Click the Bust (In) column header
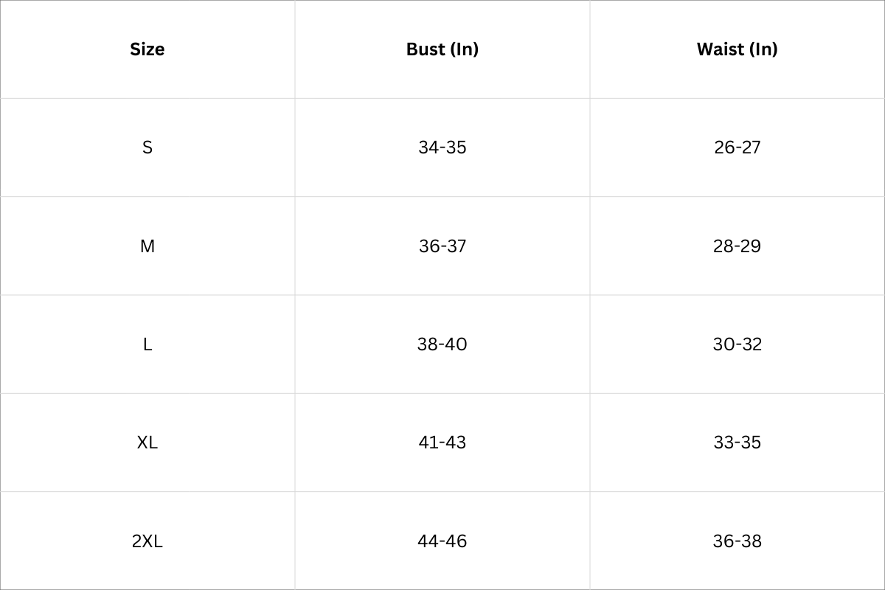Image resolution: width=885 pixels, height=590 pixels. [x=442, y=49]
